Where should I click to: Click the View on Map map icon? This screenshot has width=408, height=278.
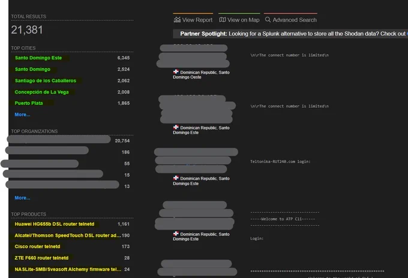click(223, 20)
